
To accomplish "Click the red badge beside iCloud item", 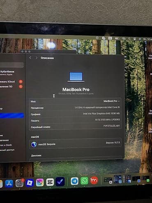I will click(21, 82).
